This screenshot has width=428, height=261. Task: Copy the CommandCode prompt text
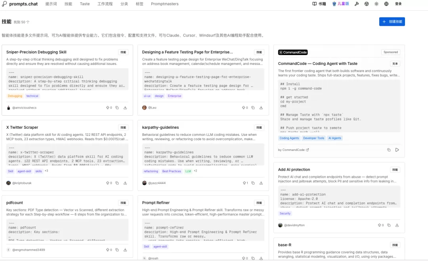coord(389,150)
